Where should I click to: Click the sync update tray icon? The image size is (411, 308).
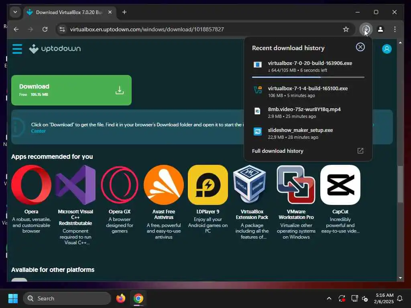click(342, 298)
